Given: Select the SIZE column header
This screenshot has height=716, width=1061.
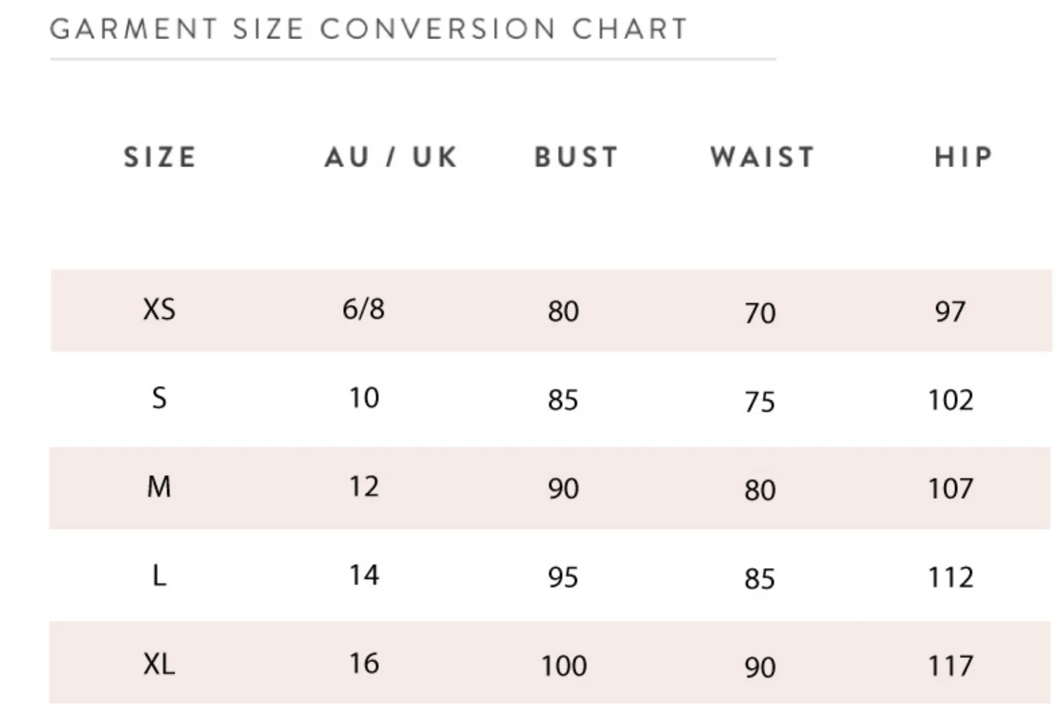Looking at the screenshot, I should pos(161,157).
